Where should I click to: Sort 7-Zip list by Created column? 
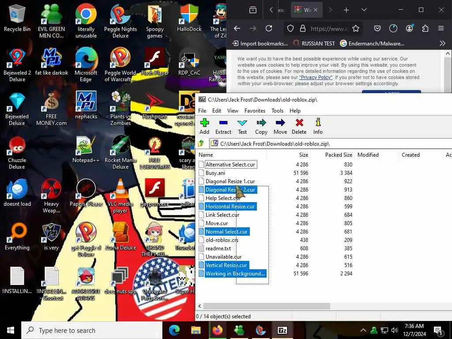pos(421,155)
